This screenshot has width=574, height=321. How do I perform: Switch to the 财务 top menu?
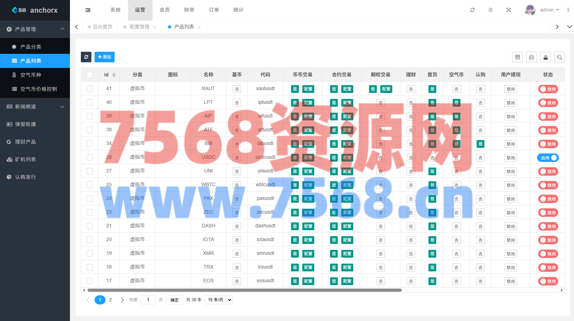click(x=189, y=10)
